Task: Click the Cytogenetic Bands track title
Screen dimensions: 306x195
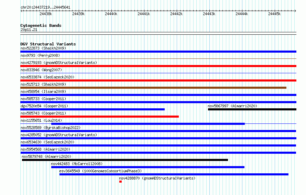Action: pos(41,25)
